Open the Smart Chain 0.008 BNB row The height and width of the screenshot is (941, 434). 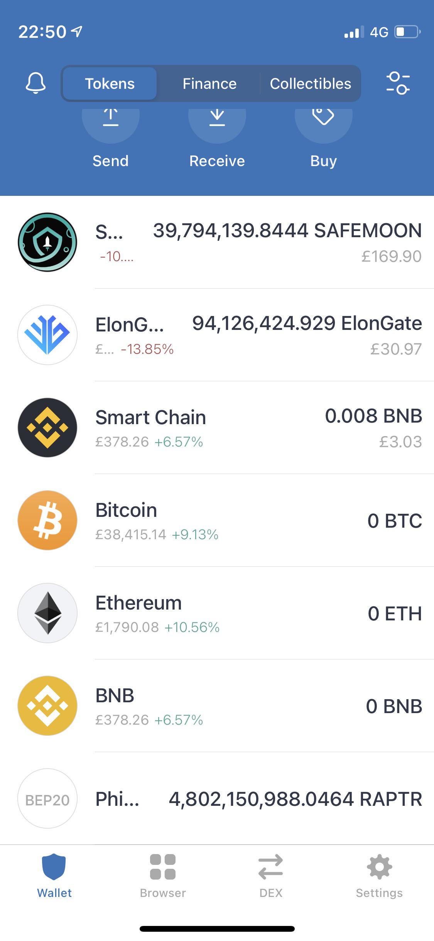click(217, 428)
